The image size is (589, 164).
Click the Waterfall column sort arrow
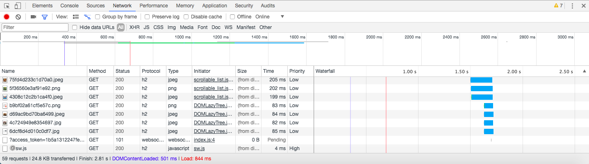point(584,71)
